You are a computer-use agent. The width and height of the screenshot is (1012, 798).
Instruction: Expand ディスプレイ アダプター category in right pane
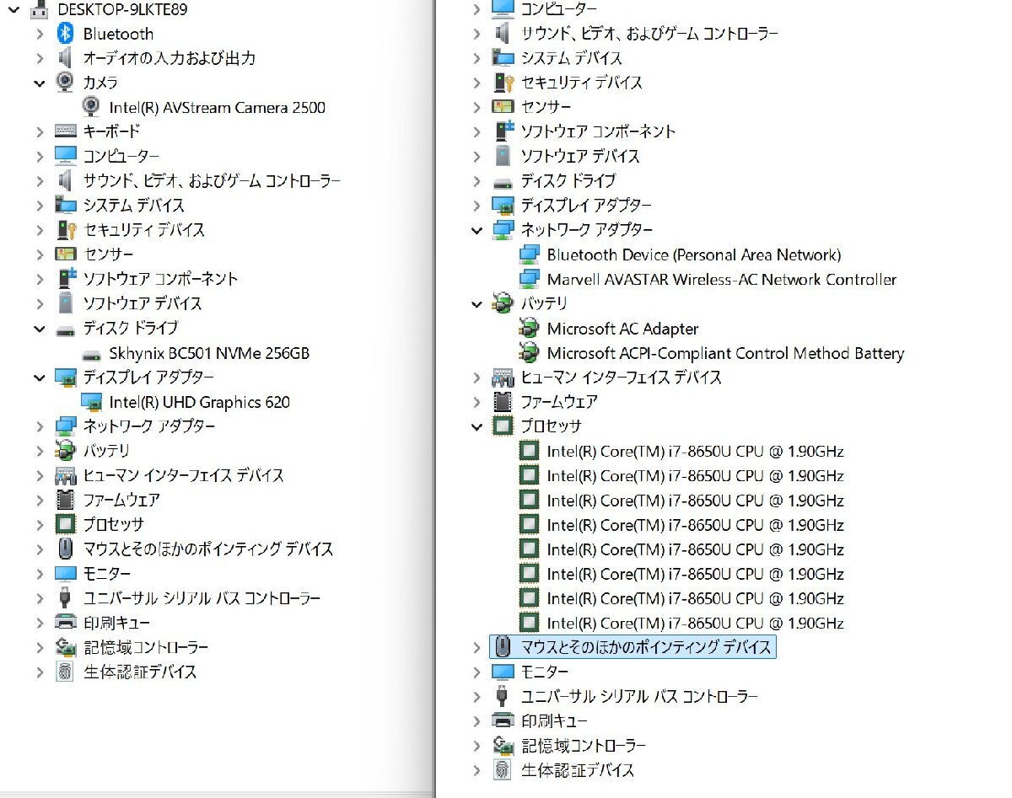(477, 205)
